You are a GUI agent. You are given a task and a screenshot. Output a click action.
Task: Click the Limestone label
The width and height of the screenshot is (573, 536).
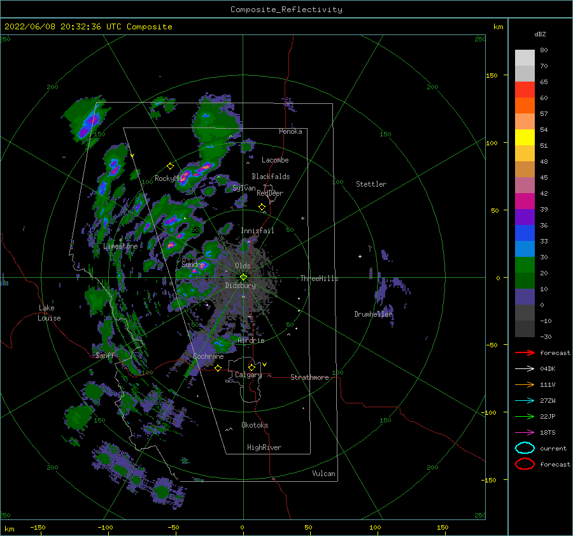(120, 246)
